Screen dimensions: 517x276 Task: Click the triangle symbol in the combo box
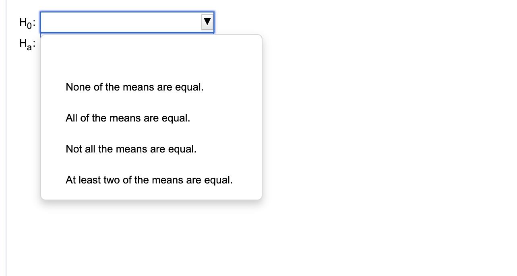(x=207, y=22)
